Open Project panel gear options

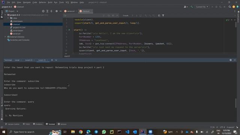click(x=57, y=11)
